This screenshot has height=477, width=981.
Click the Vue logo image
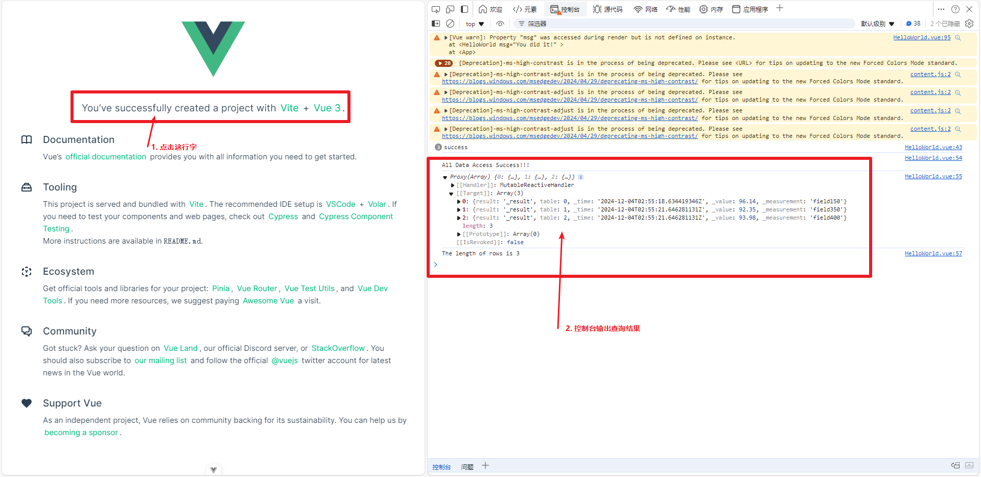[214, 49]
